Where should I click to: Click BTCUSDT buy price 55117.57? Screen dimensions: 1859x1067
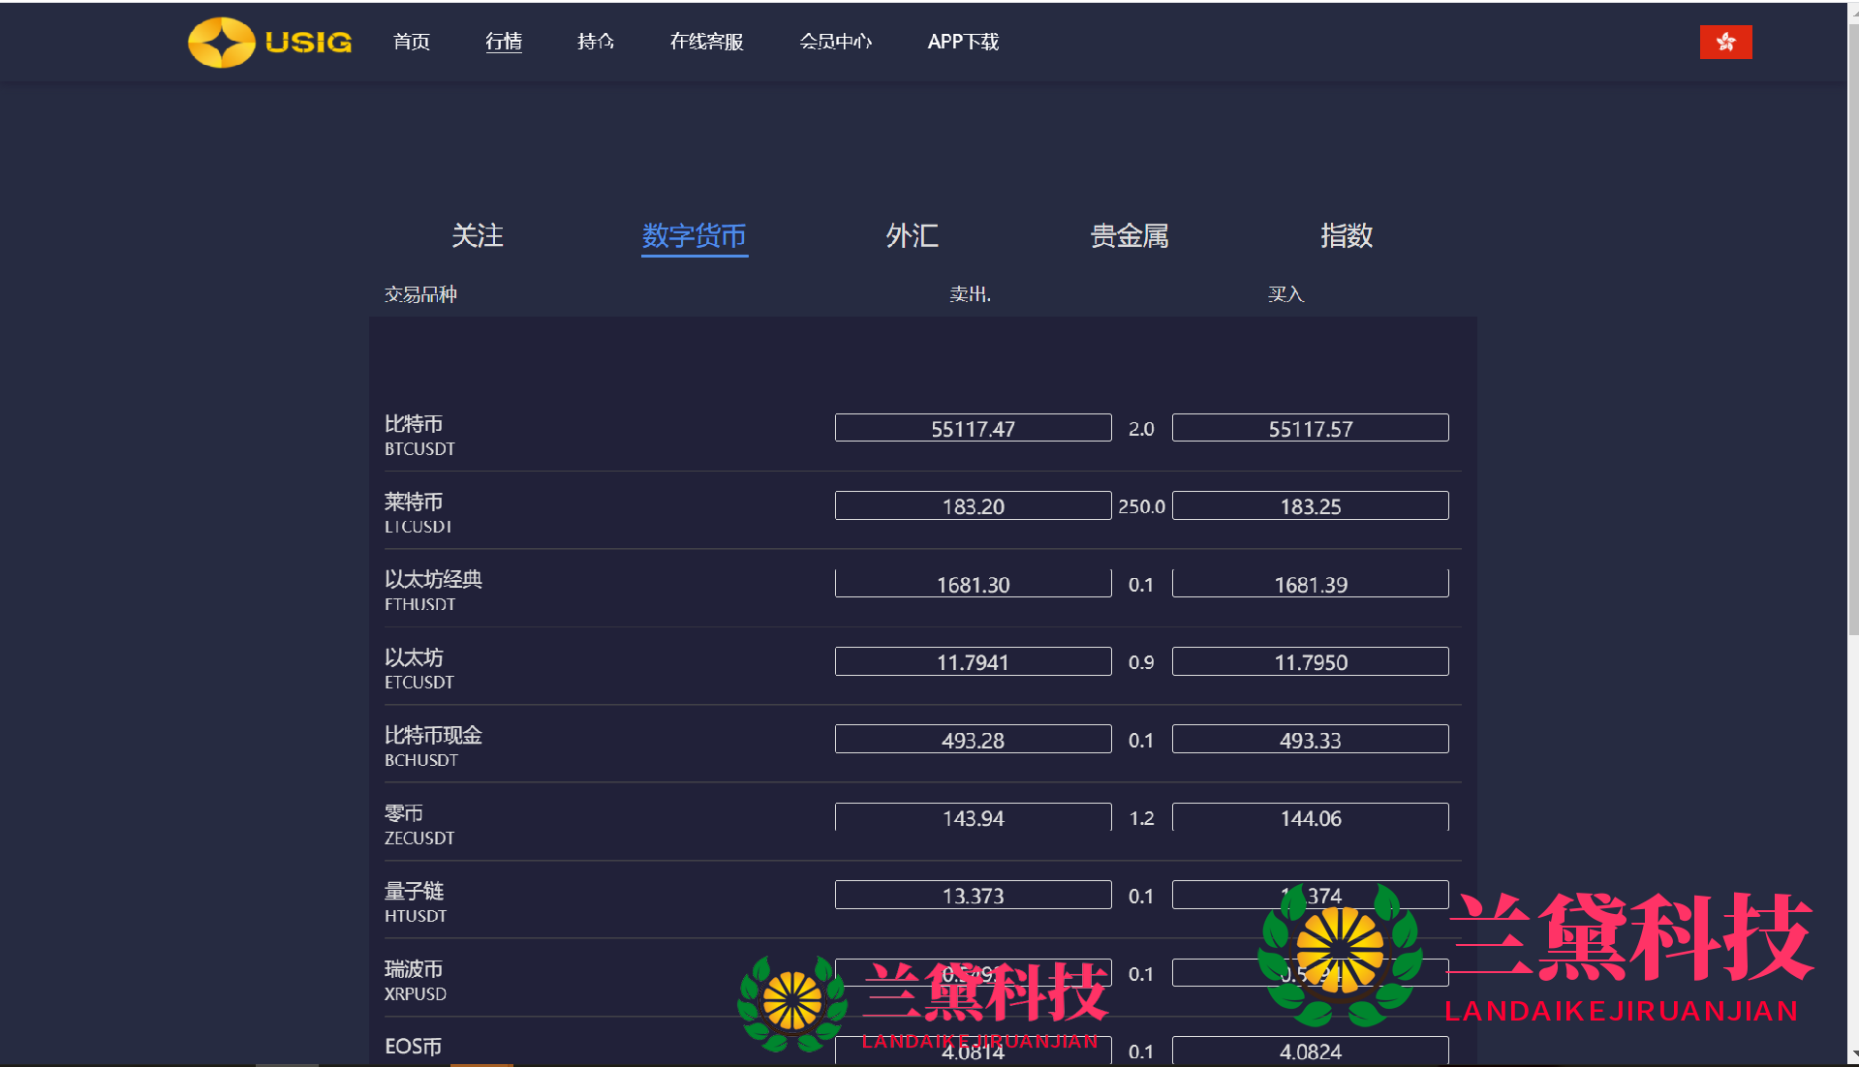pyautogui.click(x=1310, y=428)
